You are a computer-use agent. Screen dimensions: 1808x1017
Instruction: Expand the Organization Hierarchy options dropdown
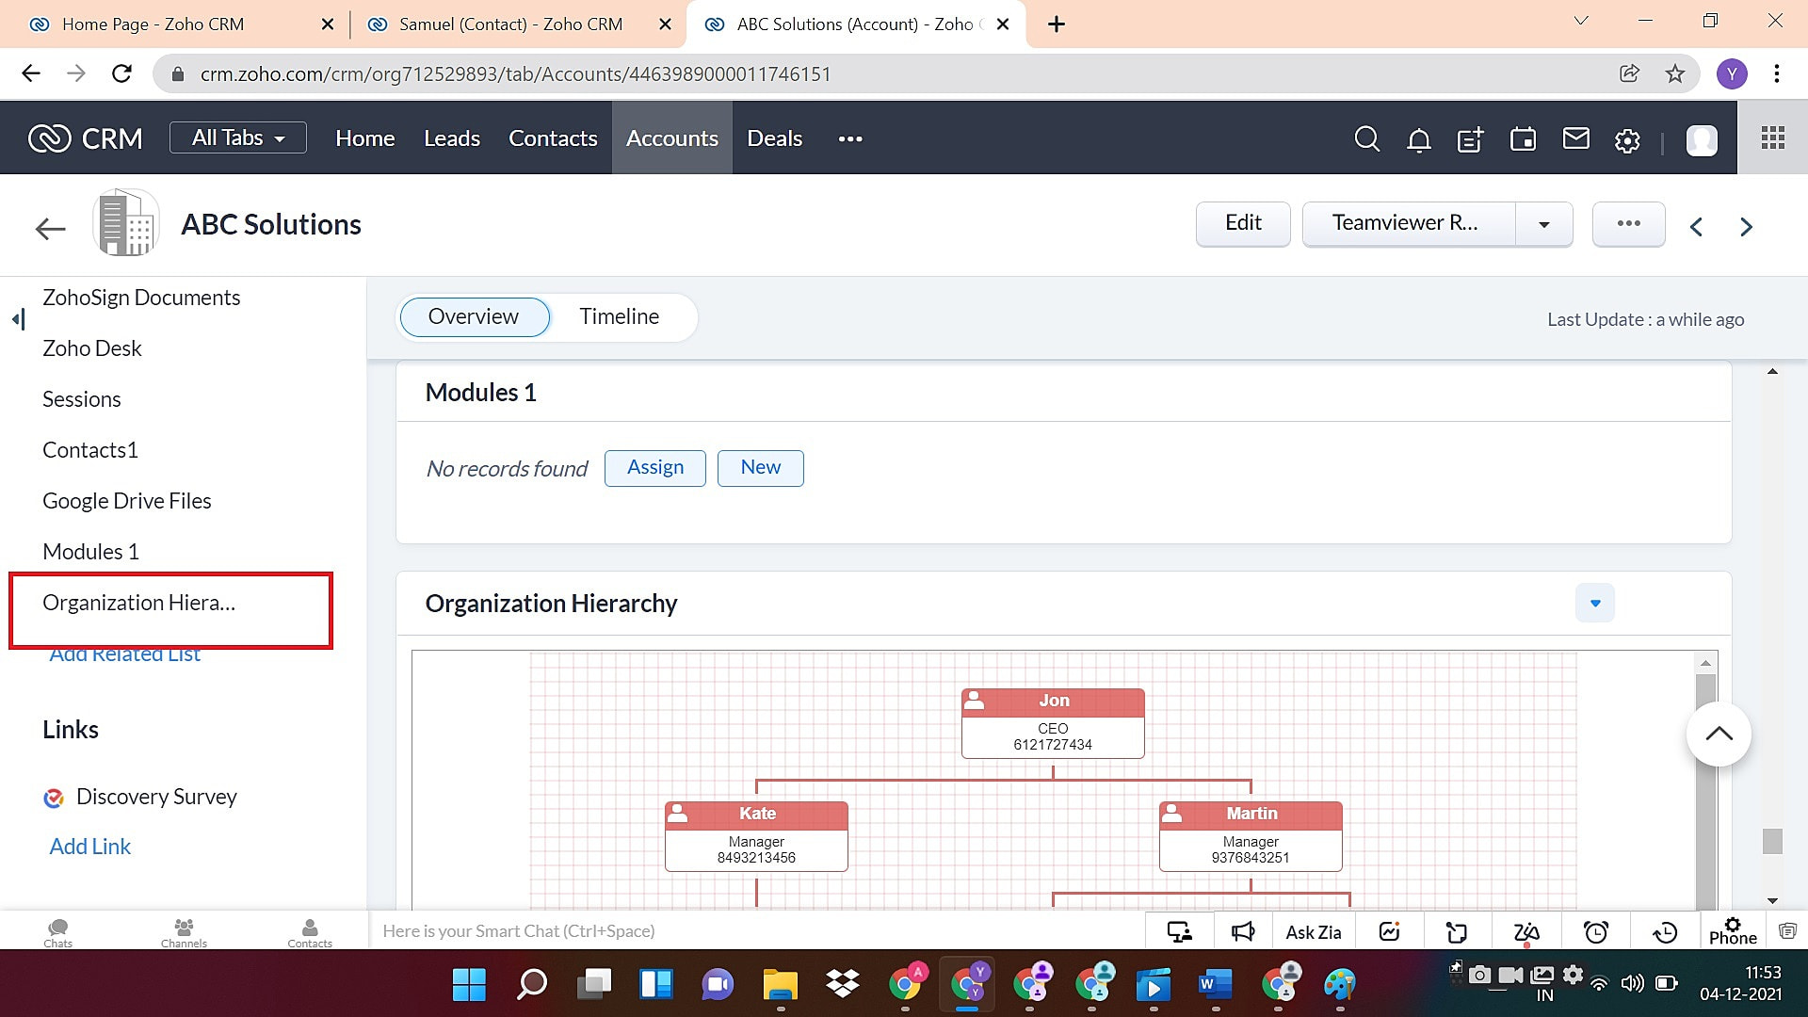[1594, 603]
